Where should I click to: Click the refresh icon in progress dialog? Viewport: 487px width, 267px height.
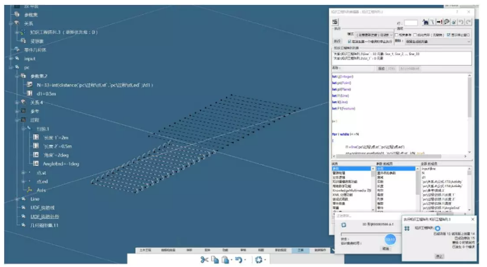click(x=344, y=225)
